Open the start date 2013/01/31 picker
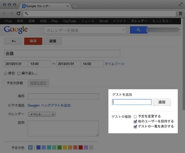 16,64
